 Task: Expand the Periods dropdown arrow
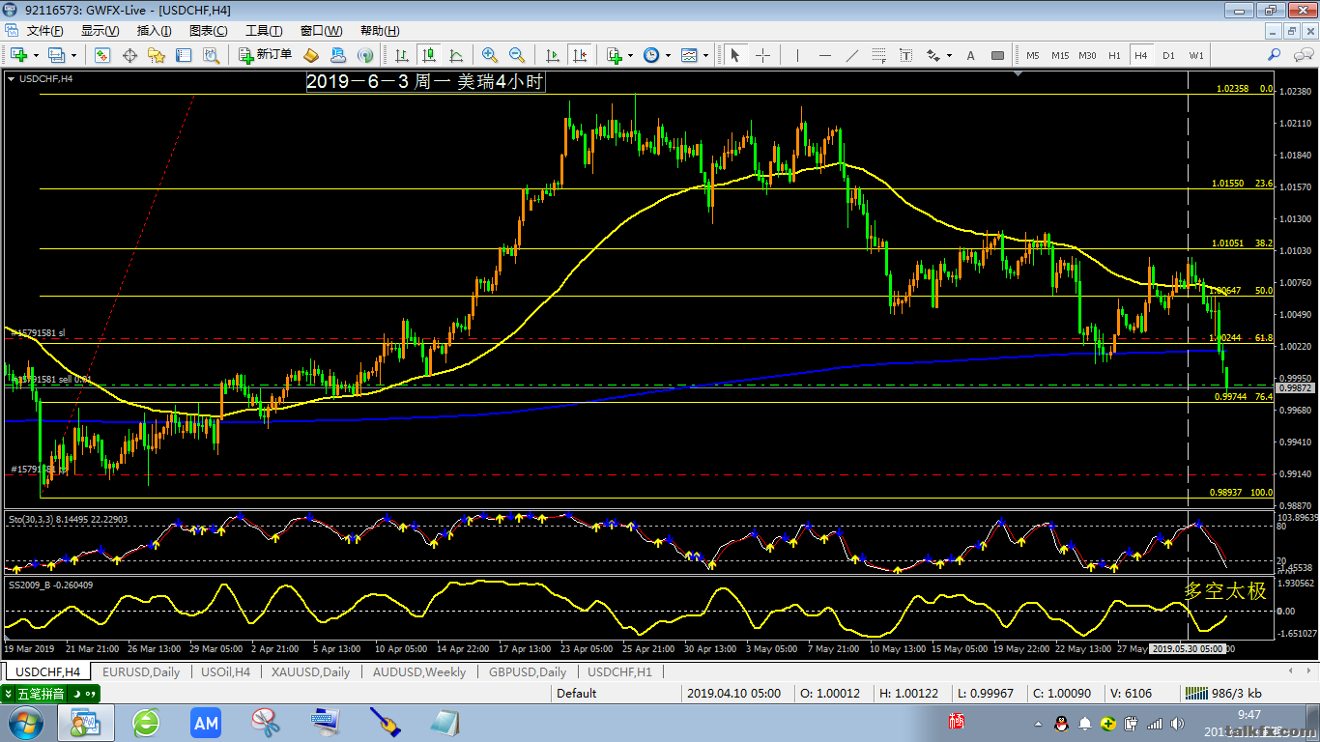tap(668, 55)
